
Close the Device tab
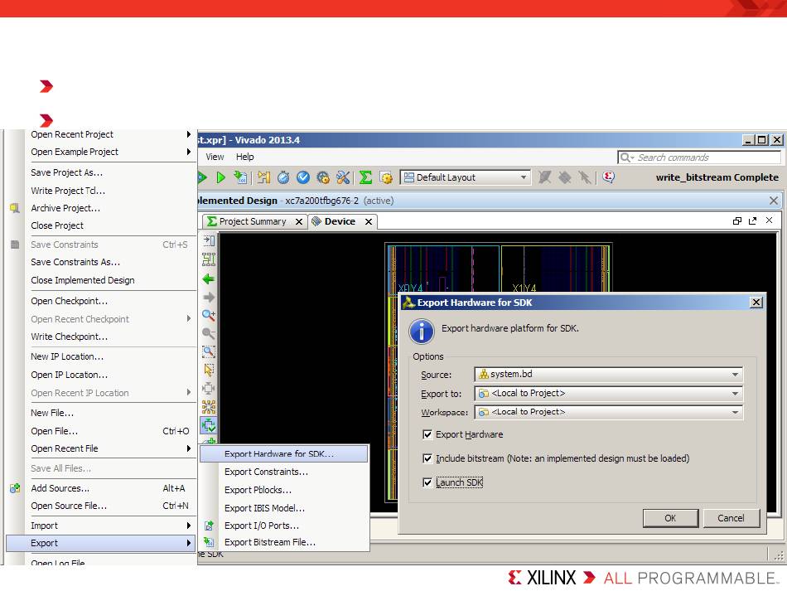pos(369,221)
